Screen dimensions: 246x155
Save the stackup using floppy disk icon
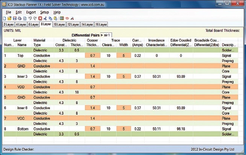[15, 18]
